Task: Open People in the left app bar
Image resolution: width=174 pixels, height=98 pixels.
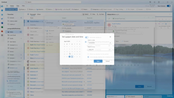Action: 2,14
